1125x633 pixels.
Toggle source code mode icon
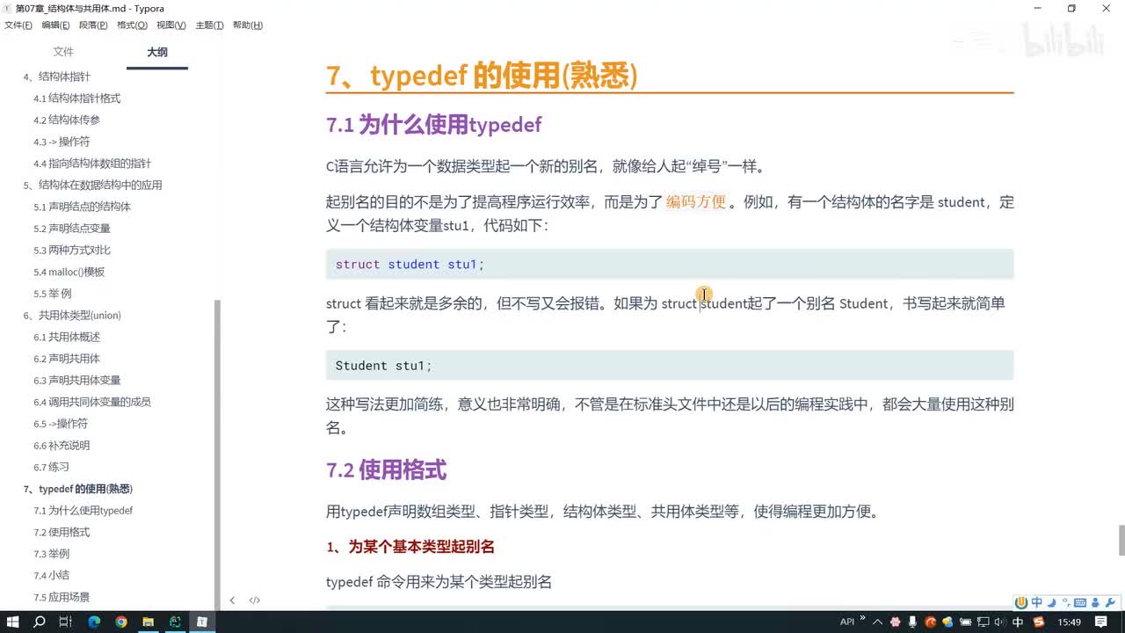[x=255, y=600]
